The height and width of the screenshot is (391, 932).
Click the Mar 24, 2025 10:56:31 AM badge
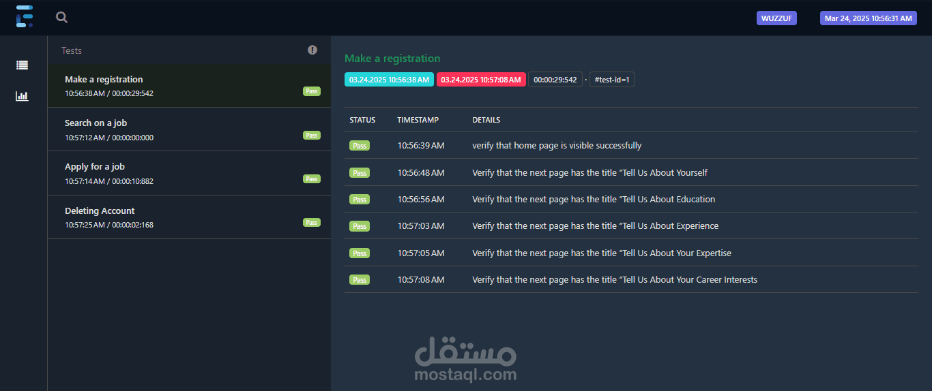click(869, 18)
